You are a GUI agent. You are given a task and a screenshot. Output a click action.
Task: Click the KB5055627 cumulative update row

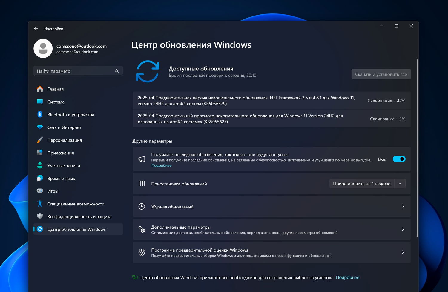coord(271,119)
